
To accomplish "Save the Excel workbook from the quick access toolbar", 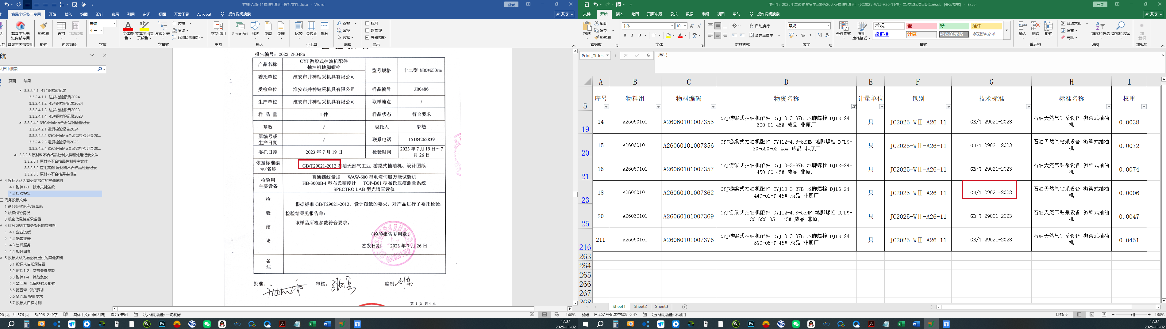I will [587, 5].
